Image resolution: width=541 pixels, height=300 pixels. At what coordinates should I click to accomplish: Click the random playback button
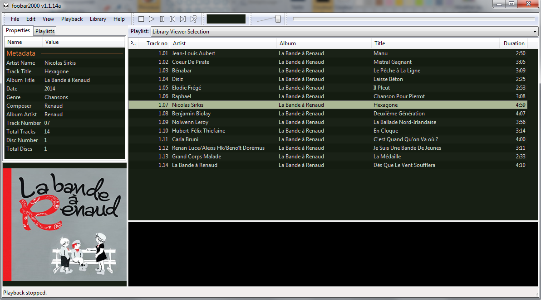pos(193,19)
